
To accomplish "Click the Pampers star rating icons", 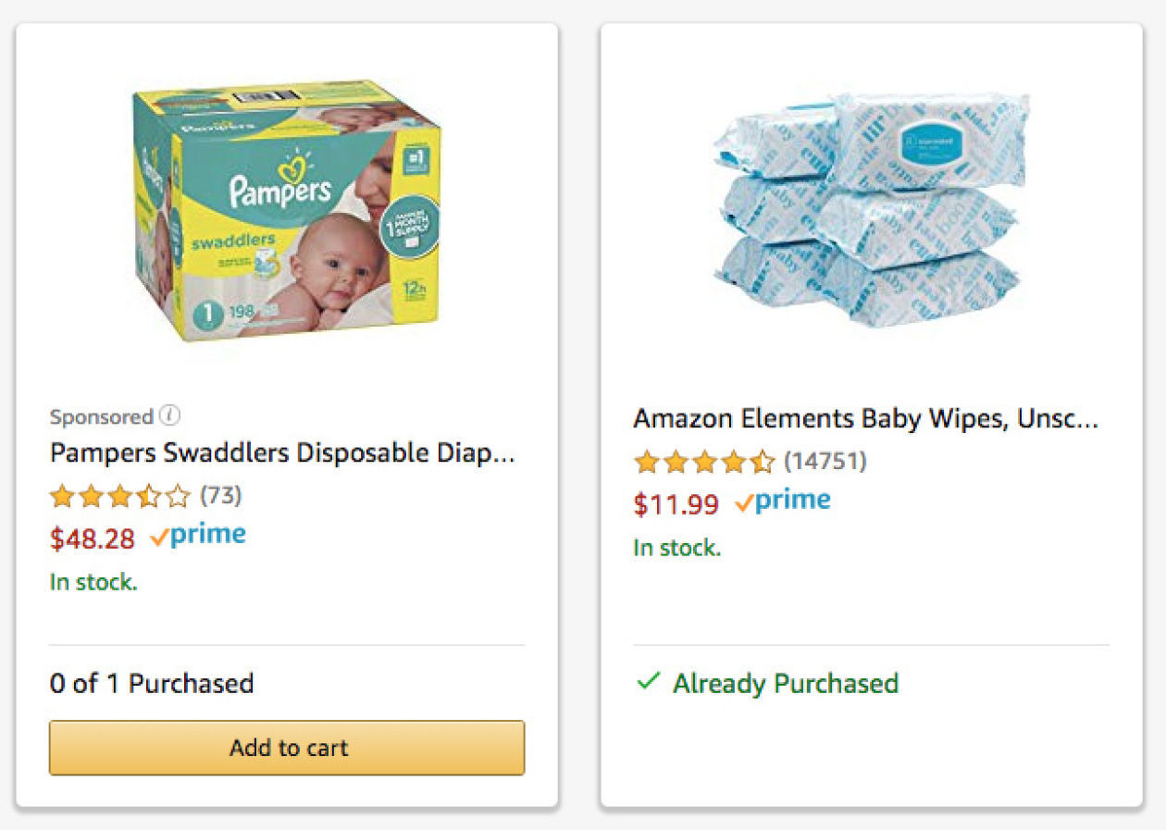I will click(x=119, y=497).
